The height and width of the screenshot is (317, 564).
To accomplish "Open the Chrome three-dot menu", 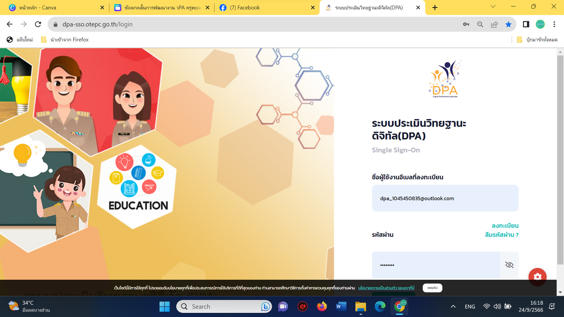I will tap(554, 24).
